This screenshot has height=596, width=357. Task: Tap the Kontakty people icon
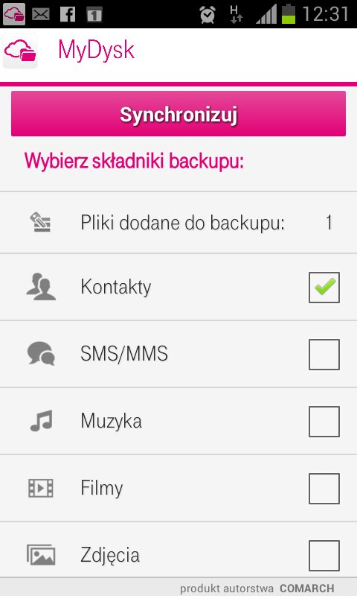[41, 287]
